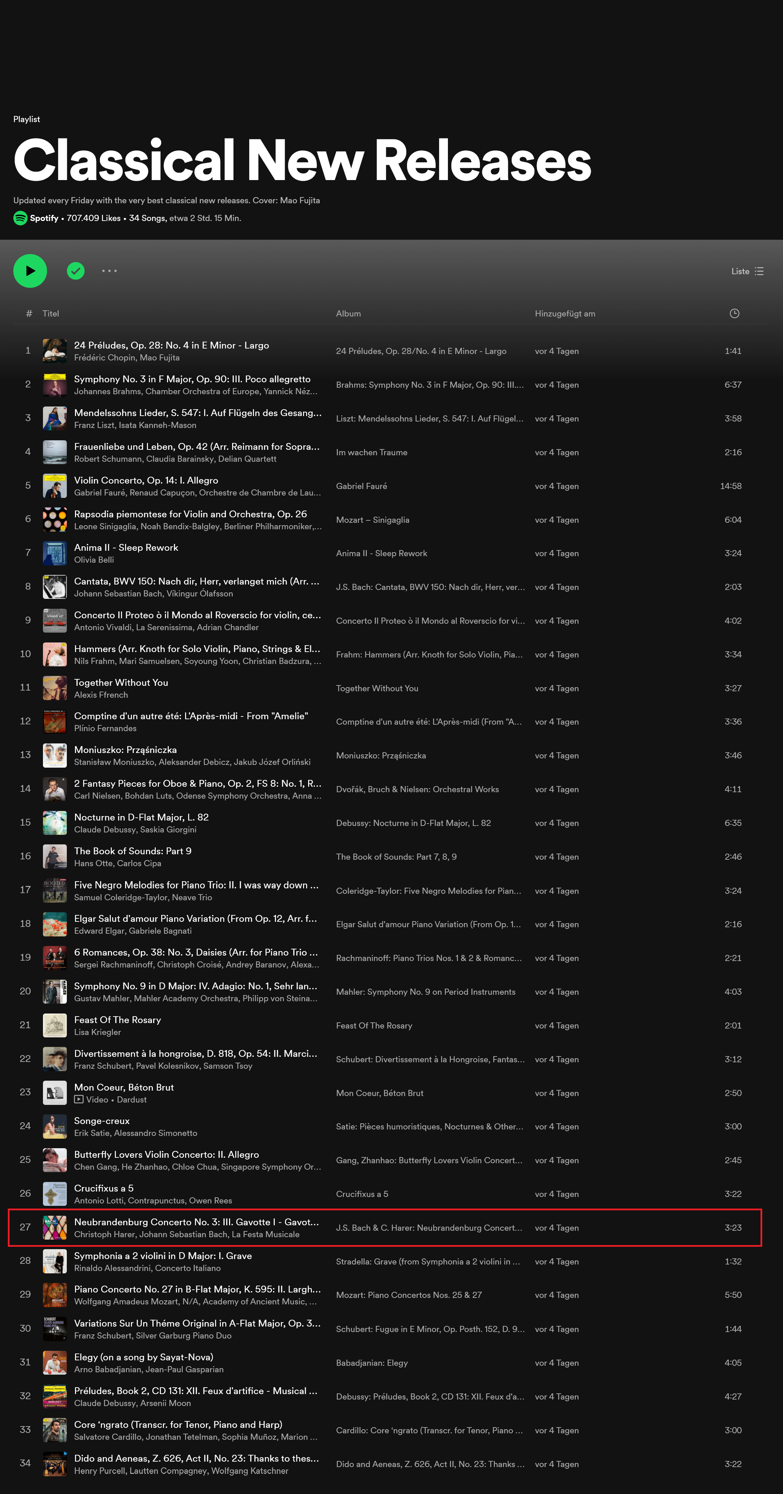Click the clock duration column icon
The image size is (783, 1494).
pyautogui.click(x=734, y=313)
